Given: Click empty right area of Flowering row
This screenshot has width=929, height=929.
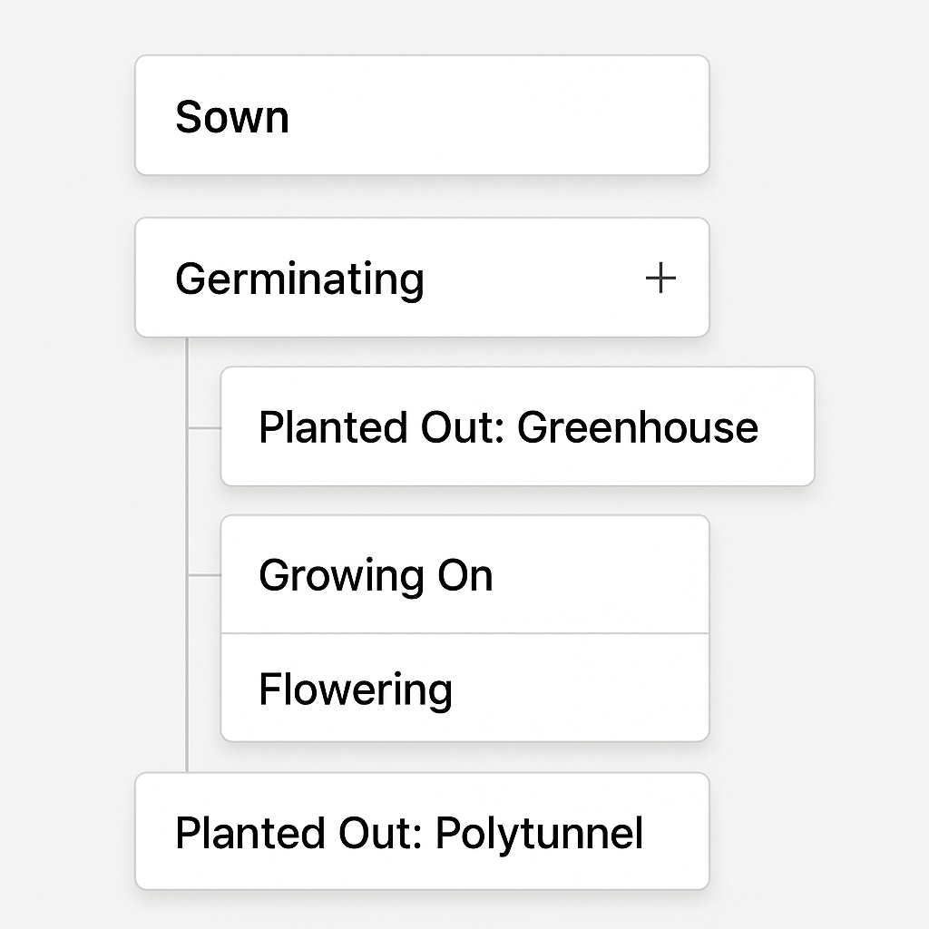Looking at the screenshot, I should point(581,688).
